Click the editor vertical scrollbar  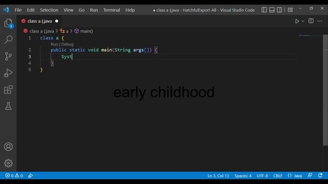(325, 90)
